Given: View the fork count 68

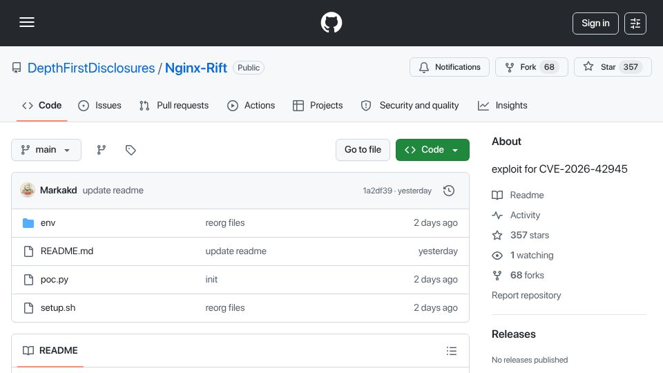Looking at the screenshot, I should pyautogui.click(x=549, y=67).
